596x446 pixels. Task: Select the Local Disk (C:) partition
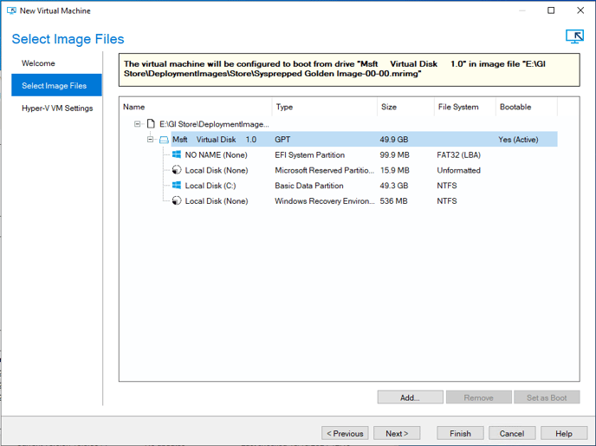211,186
